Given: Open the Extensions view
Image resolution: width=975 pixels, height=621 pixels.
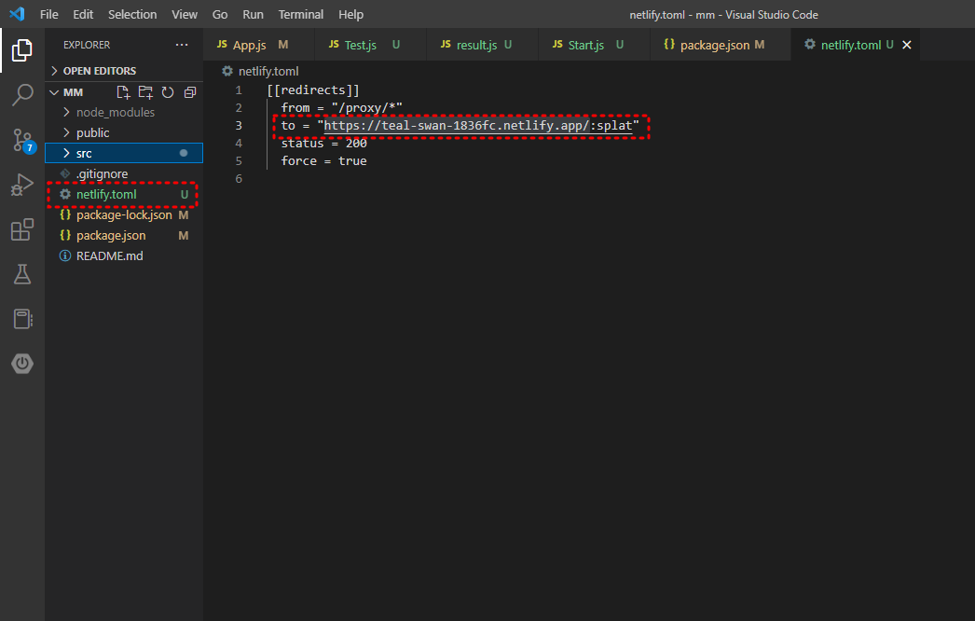Looking at the screenshot, I should (21, 229).
